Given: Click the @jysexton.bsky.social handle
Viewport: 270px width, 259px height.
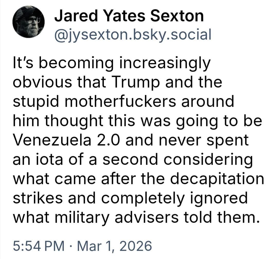Looking at the screenshot, I should click(x=132, y=34).
